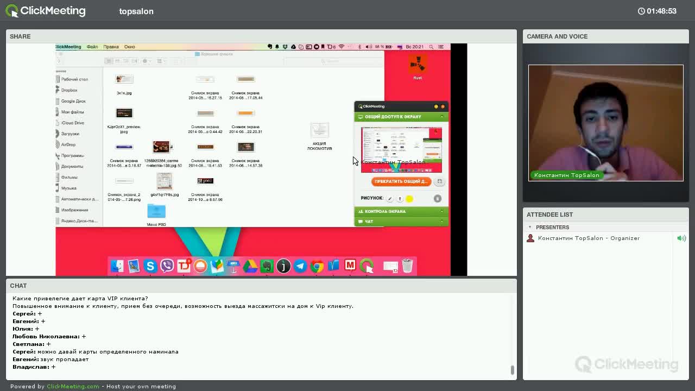The height and width of the screenshot is (391, 695).
Task: Open Telegram from the dock
Action: pos(300,266)
